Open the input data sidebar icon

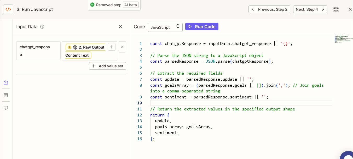tap(6, 83)
